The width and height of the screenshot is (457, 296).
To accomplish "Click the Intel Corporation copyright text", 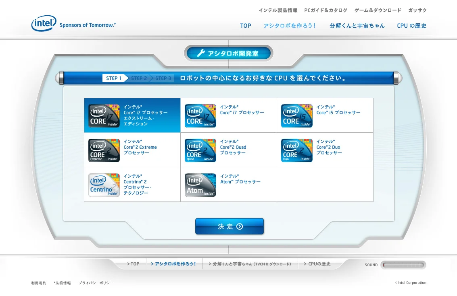I will pos(411,283).
